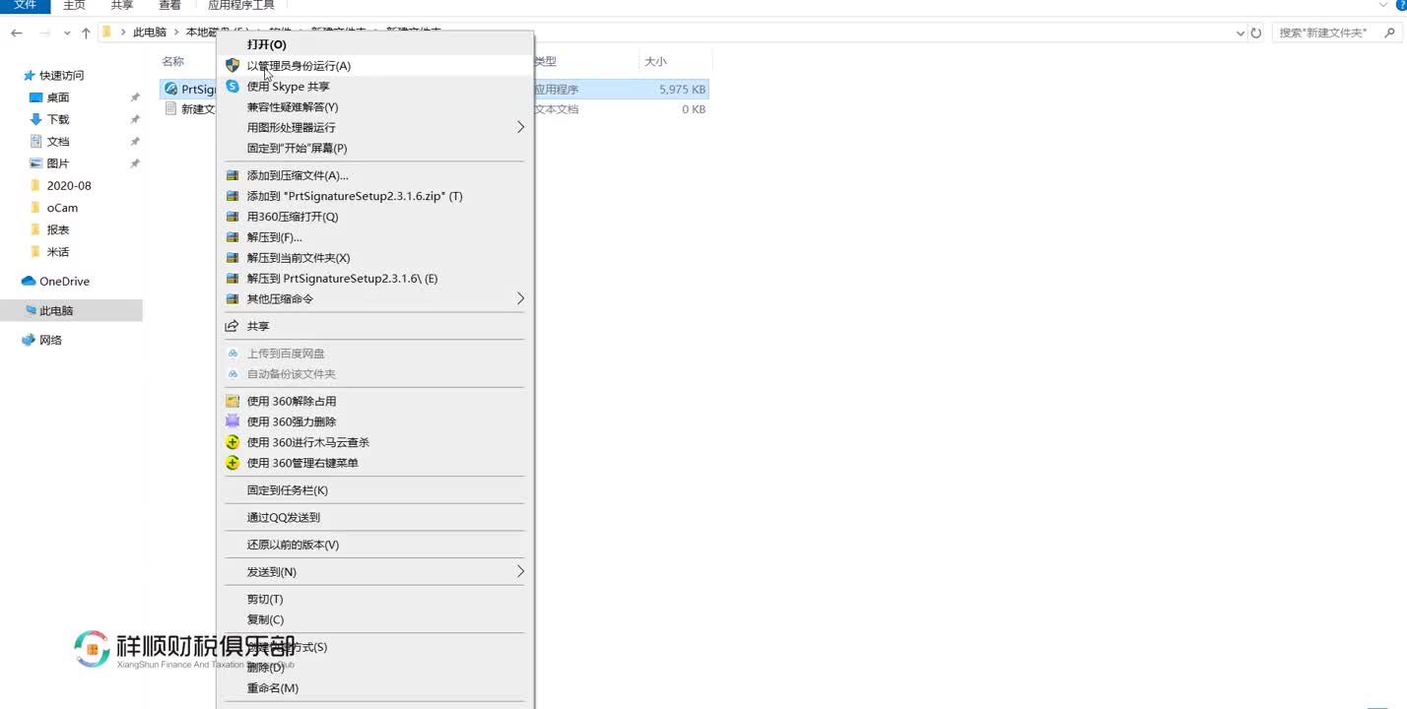Screen dimensions: 1407x709
Task: Select 剪切(T) from context menu
Action: click(265, 599)
